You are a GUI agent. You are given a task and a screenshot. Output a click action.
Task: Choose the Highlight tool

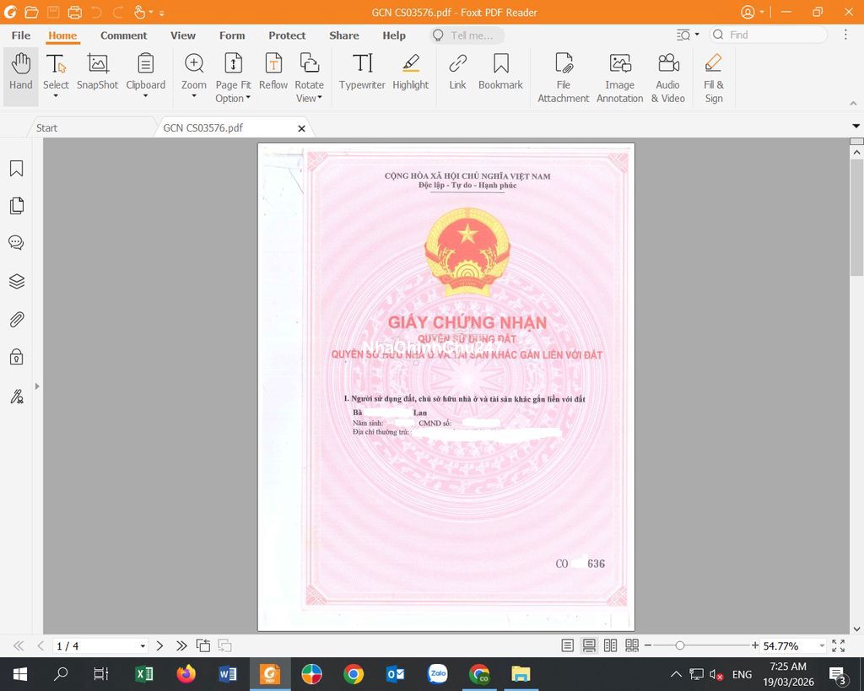pyautogui.click(x=410, y=73)
